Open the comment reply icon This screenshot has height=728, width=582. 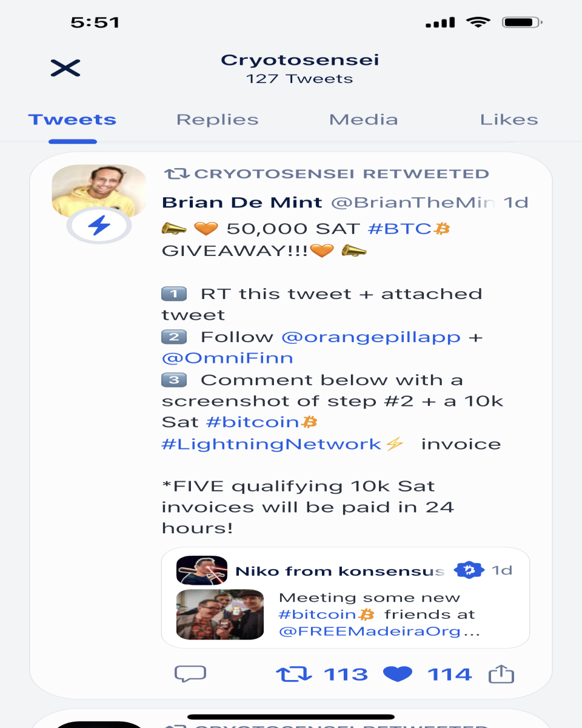(190, 674)
